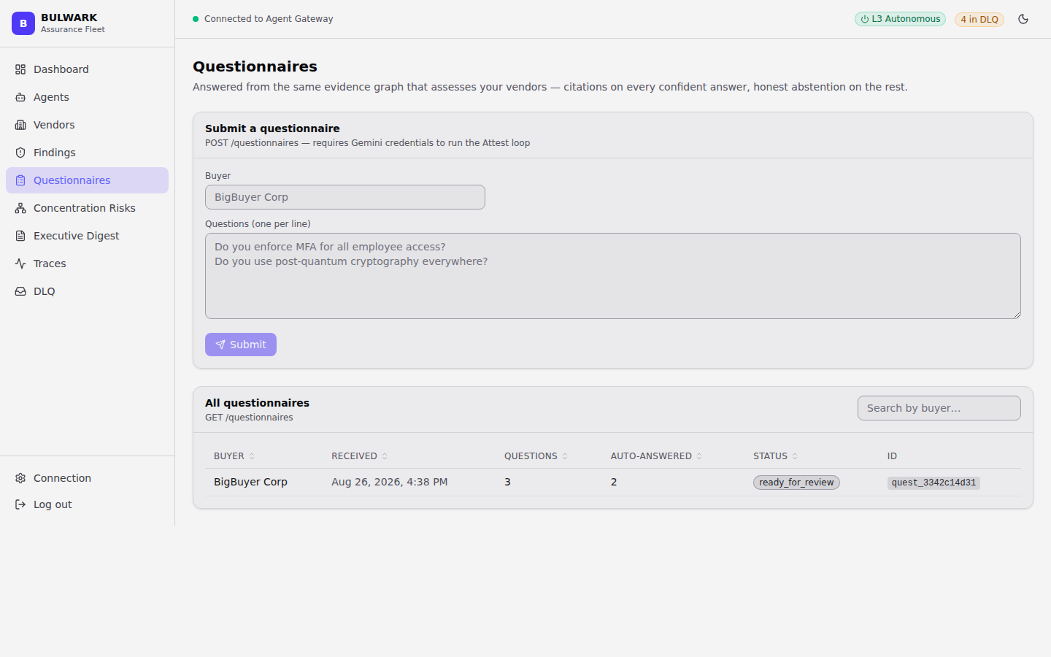Click the Executive Digest document icon
1051x657 pixels.
[x=20, y=236]
